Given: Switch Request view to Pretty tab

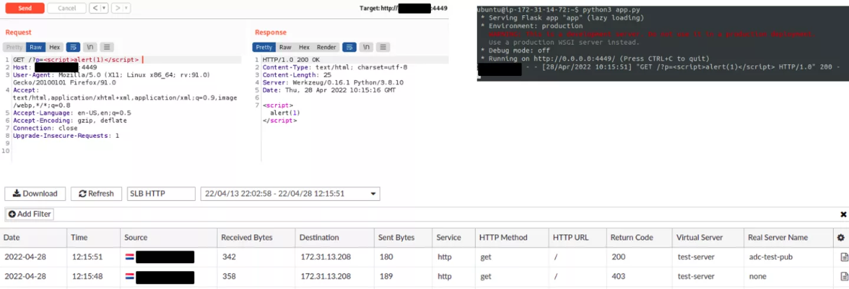Looking at the screenshot, I should coord(14,47).
